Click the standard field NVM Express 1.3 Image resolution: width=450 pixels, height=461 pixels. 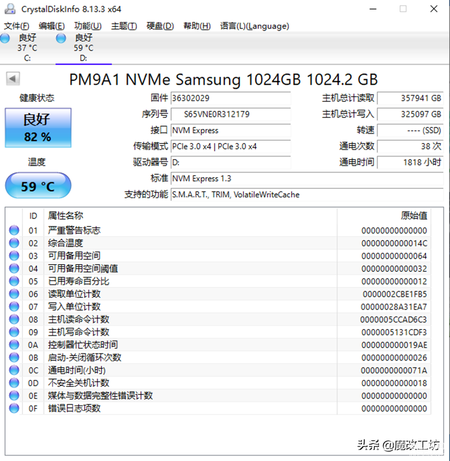coord(307,179)
